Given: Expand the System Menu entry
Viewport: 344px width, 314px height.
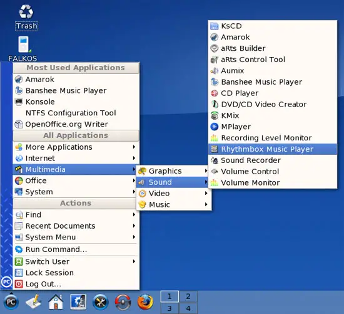Looking at the screenshot, I should 76,237.
